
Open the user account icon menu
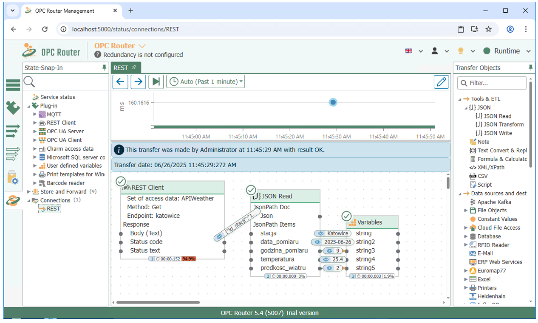(435, 51)
